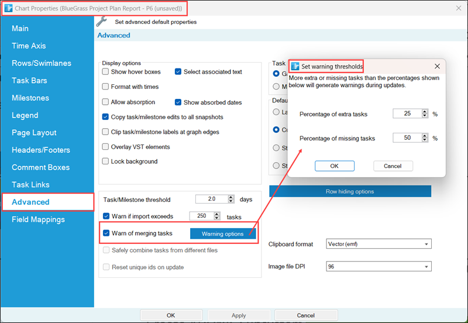Click the import exceeds tasks count field

(201, 216)
